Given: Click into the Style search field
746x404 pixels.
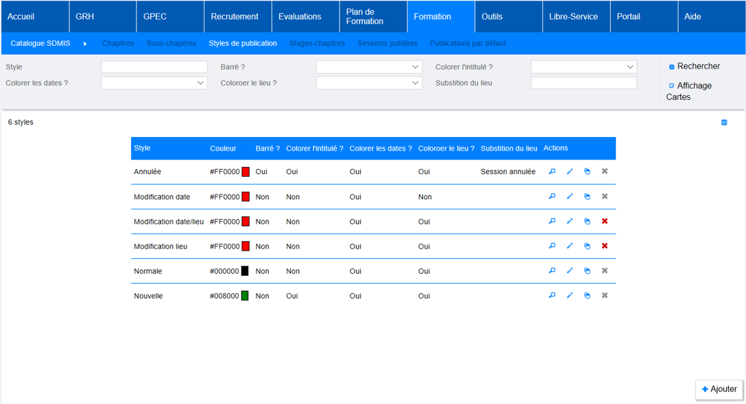Looking at the screenshot, I should pyautogui.click(x=154, y=67).
